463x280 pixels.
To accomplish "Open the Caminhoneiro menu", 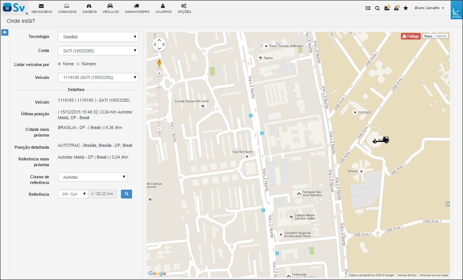I will [x=137, y=8].
